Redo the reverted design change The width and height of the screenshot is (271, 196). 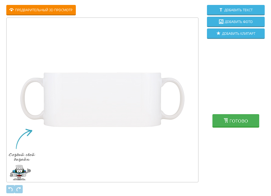19,189
